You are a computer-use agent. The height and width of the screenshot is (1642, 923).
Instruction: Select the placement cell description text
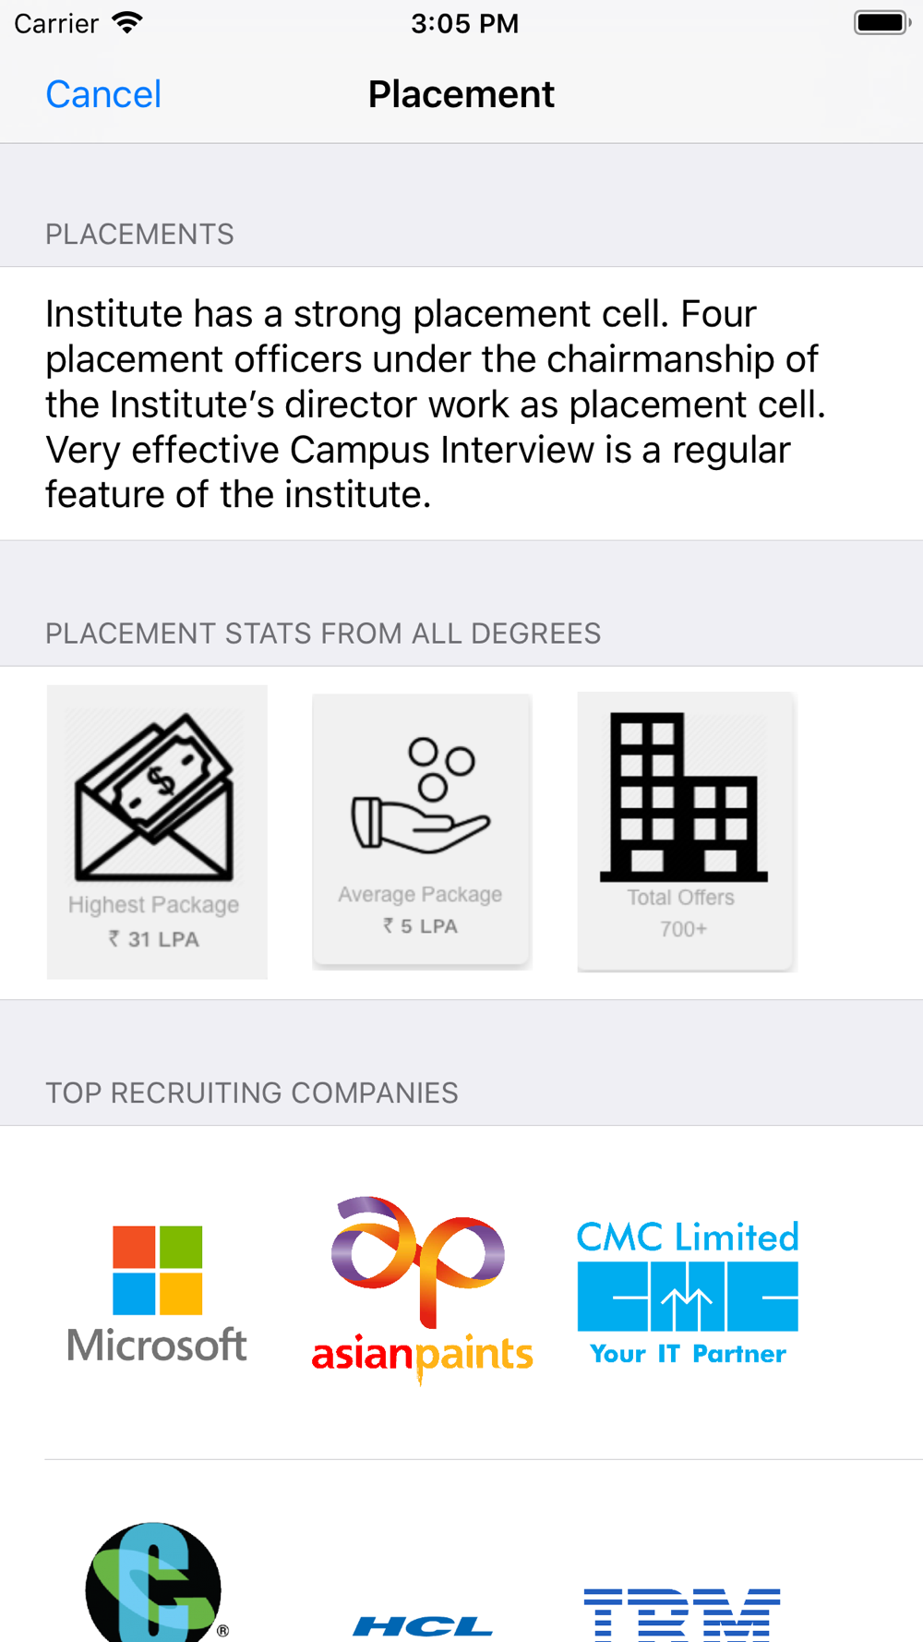(436, 404)
